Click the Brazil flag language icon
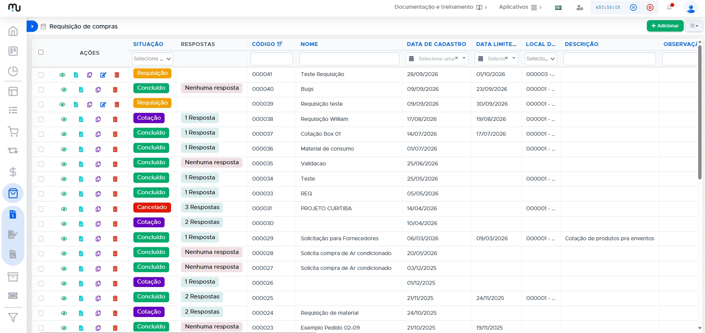The width and height of the screenshot is (705, 333). click(558, 8)
